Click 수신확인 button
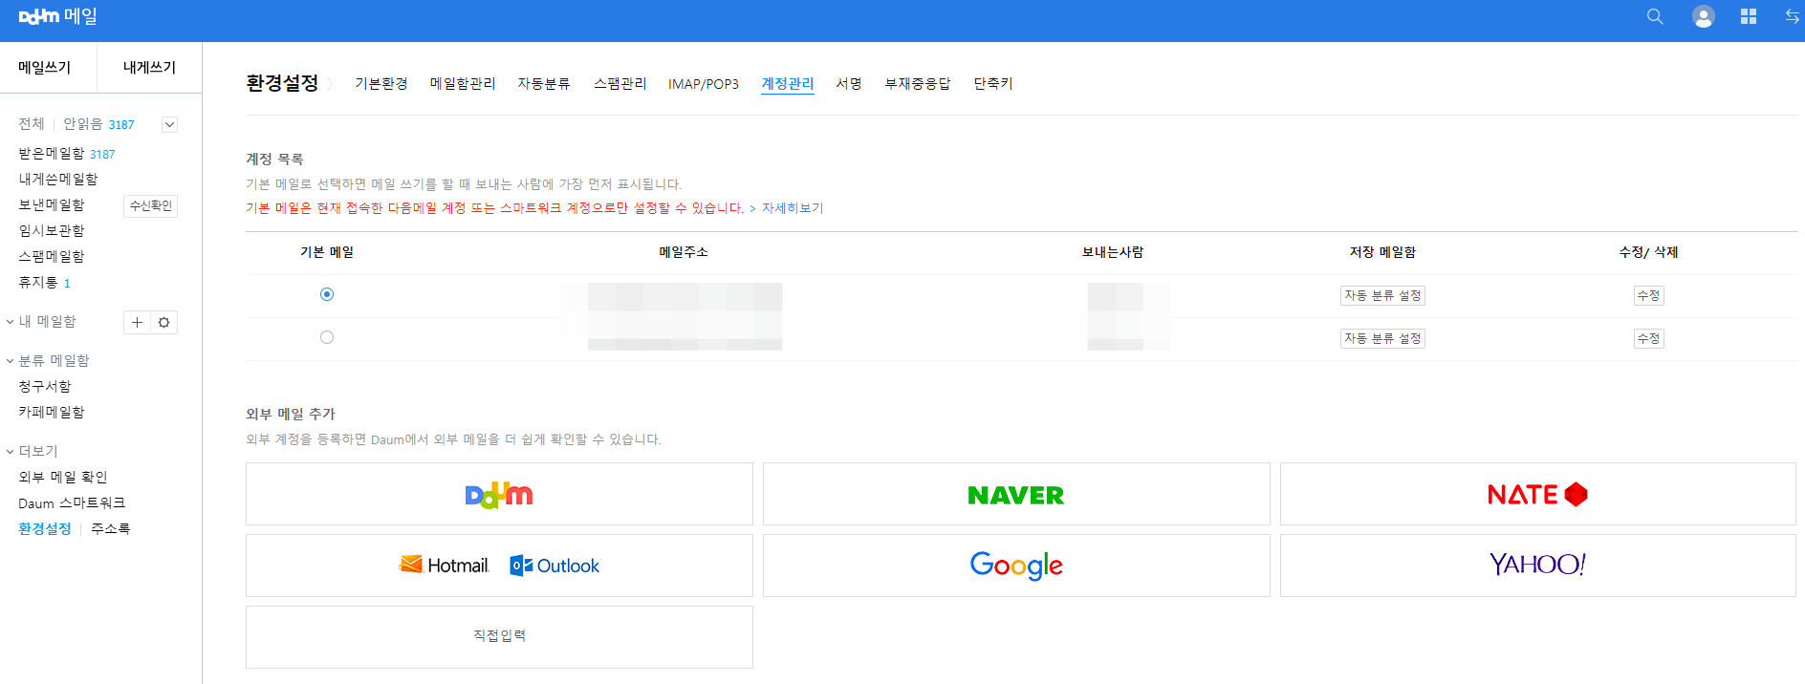The image size is (1805, 684). (x=151, y=205)
